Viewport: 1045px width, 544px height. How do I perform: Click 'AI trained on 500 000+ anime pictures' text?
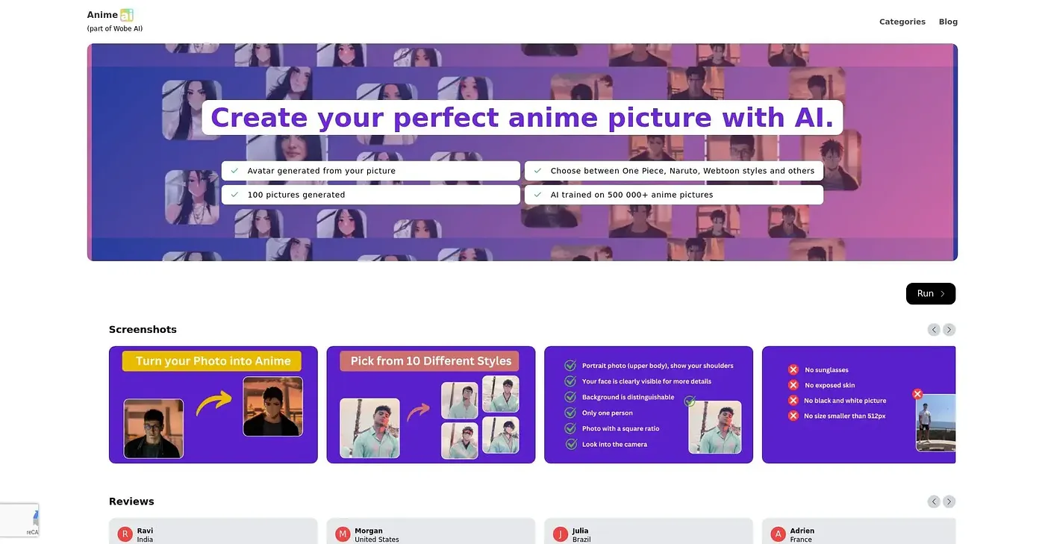coord(631,195)
